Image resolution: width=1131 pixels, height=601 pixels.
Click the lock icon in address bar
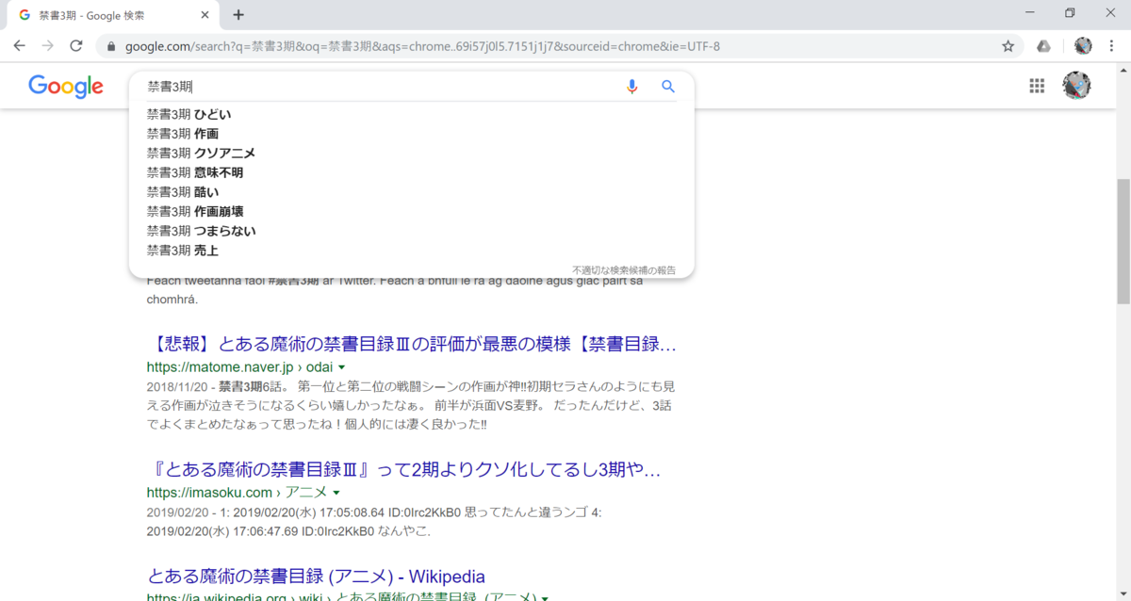coord(112,46)
